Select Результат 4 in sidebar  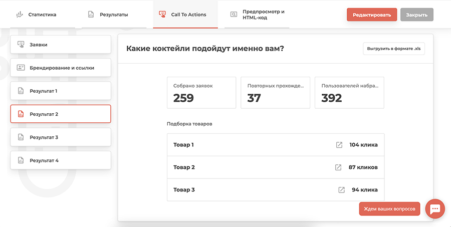(61, 160)
